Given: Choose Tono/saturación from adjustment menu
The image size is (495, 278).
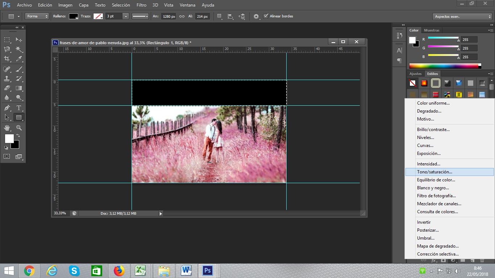Looking at the screenshot, I should (x=449, y=172).
